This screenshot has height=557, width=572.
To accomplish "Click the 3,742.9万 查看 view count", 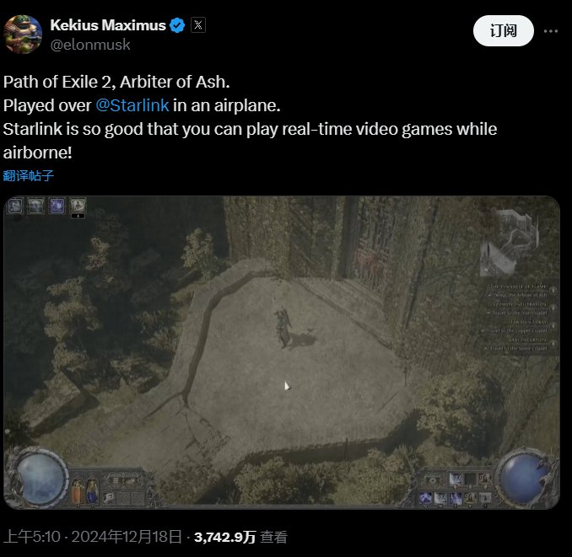I will point(240,537).
